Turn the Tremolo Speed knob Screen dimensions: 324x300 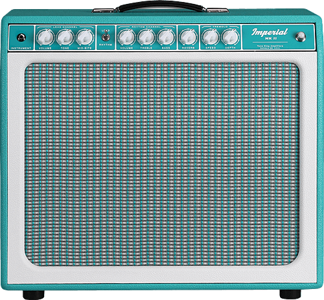point(211,37)
